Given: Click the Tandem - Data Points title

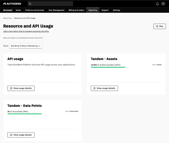Looking at the screenshot, I should pos(25,106).
